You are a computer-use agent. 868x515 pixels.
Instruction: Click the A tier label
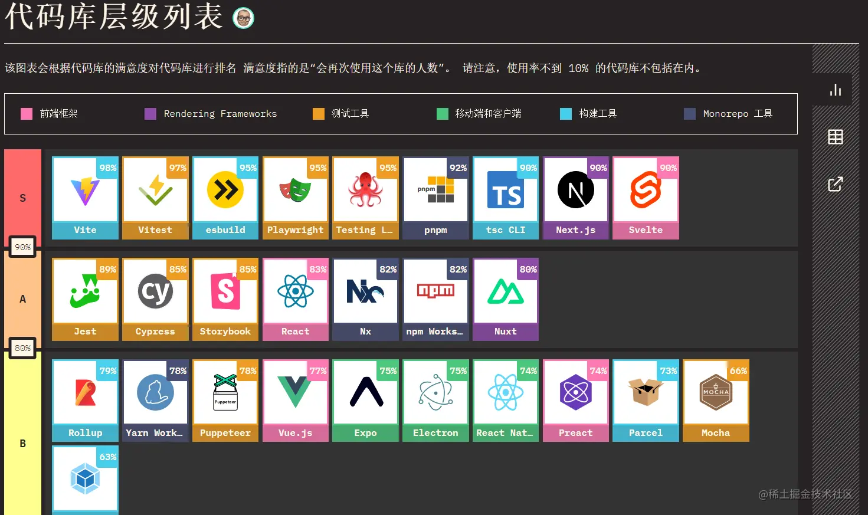coord(23,299)
